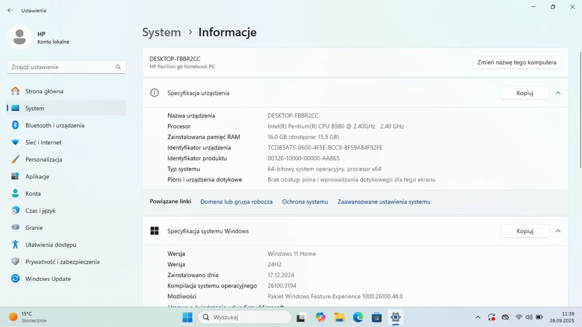Screen dimensions: 582x327
Task: Click the Granie controller icon
Action: point(15,227)
